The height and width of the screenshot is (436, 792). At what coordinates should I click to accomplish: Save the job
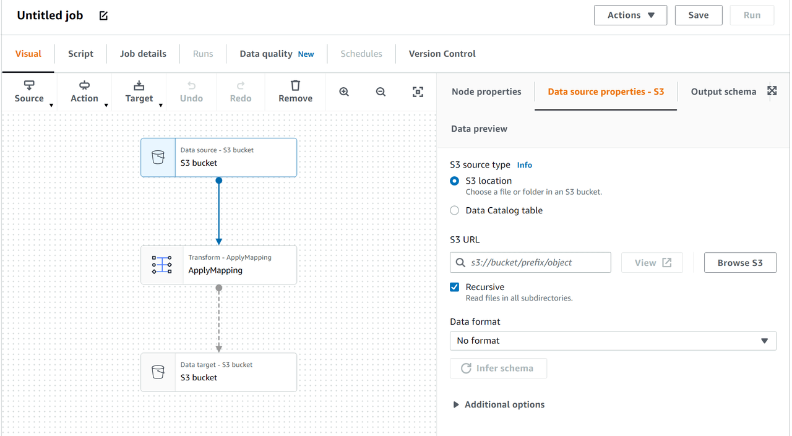pyautogui.click(x=699, y=15)
